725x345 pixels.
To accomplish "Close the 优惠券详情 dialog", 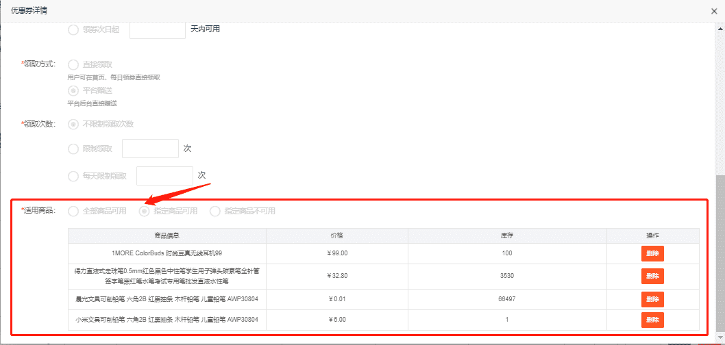I will (715, 10).
